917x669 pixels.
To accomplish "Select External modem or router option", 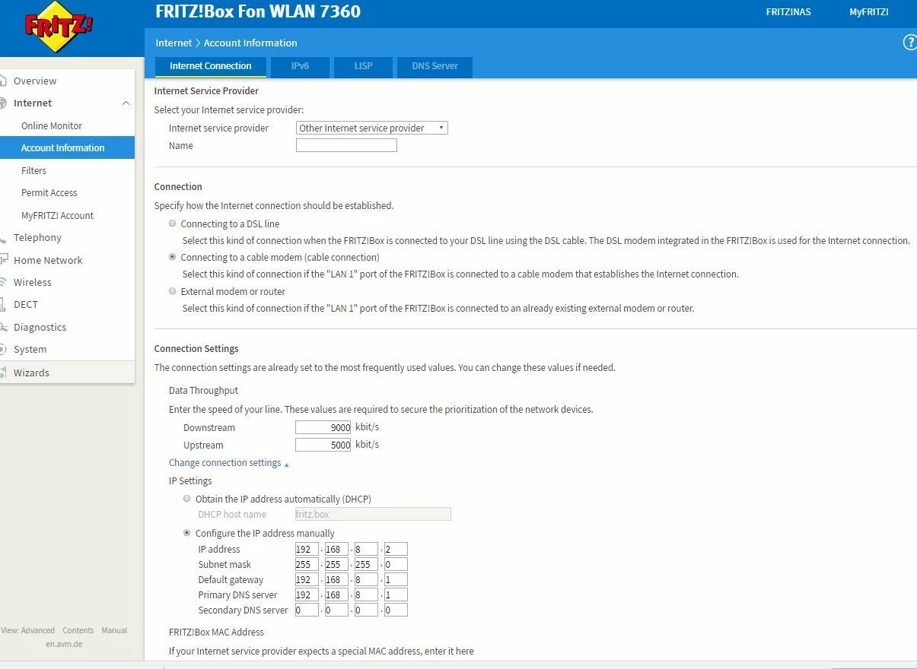I will (172, 291).
